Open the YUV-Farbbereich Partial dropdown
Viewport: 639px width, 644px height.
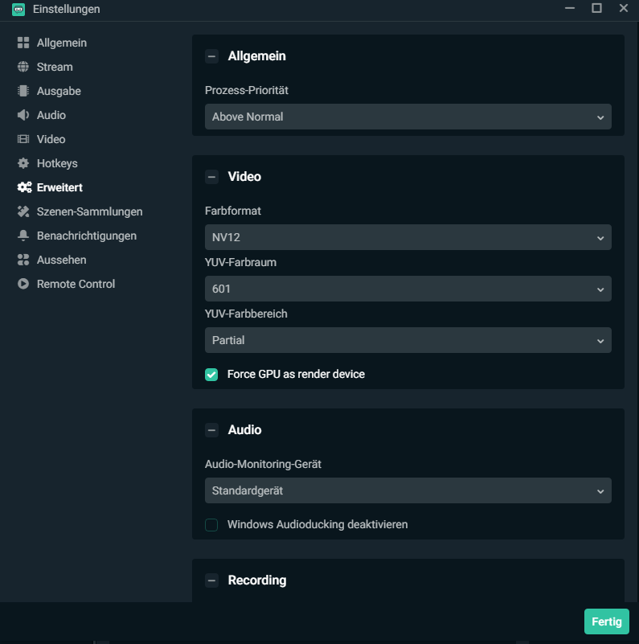click(x=408, y=340)
